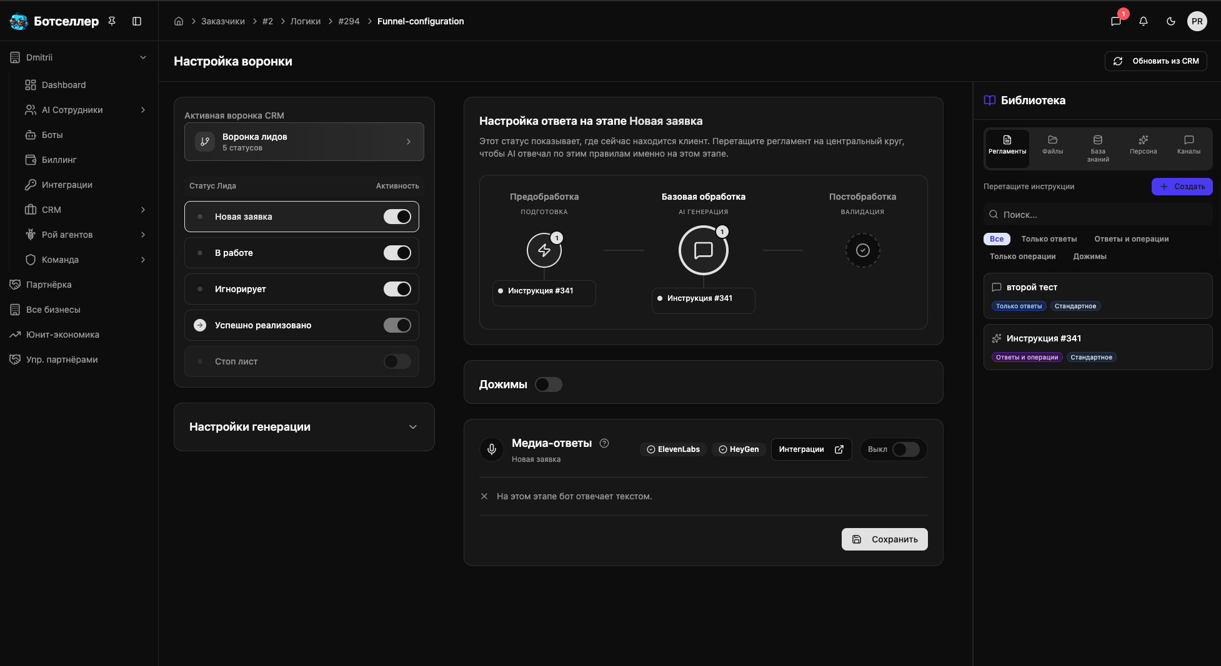Screen dimensions: 1221x666
Task: Open the messages chat icon with badge
Action: tap(1116, 21)
